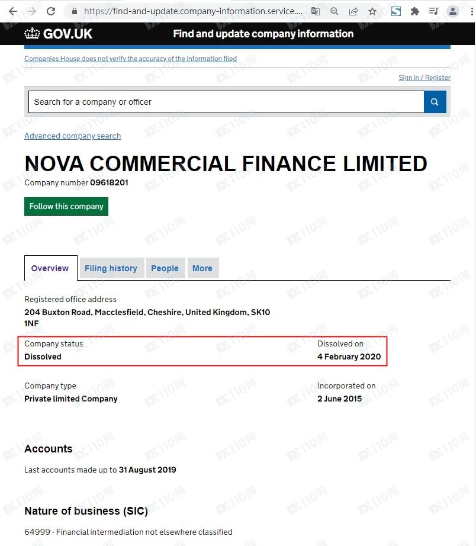This screenshot has height=546, width=476.
Task: Open the media playlist control icon
Action: [x=433, y=11]
